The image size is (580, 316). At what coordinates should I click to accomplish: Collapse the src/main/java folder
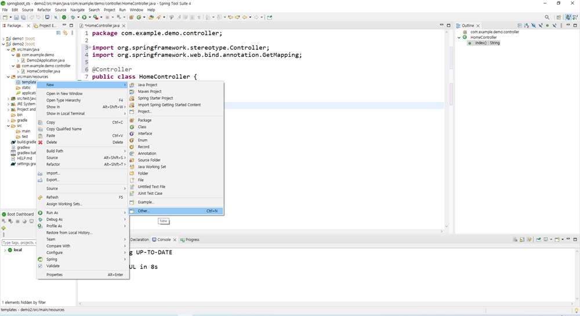click(x=8, y=49)
